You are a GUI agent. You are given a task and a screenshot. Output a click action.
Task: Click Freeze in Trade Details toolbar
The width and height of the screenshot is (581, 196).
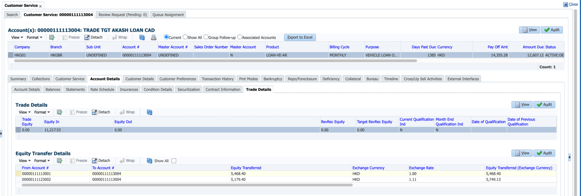click(78, 112)
